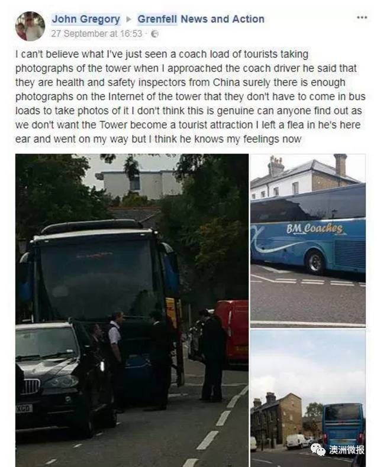377x467 pixels.
Task: Click the post body text
Action: [191, 96]
